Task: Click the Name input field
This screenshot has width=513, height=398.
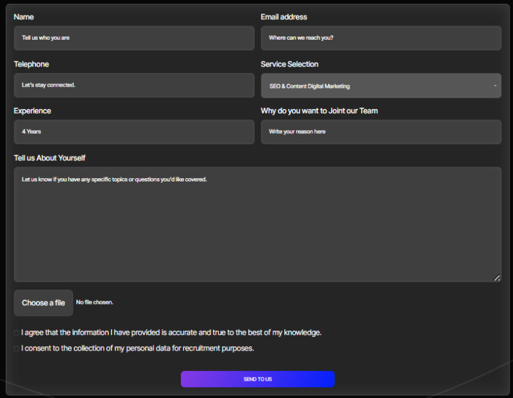Action: tap(134, 38)
